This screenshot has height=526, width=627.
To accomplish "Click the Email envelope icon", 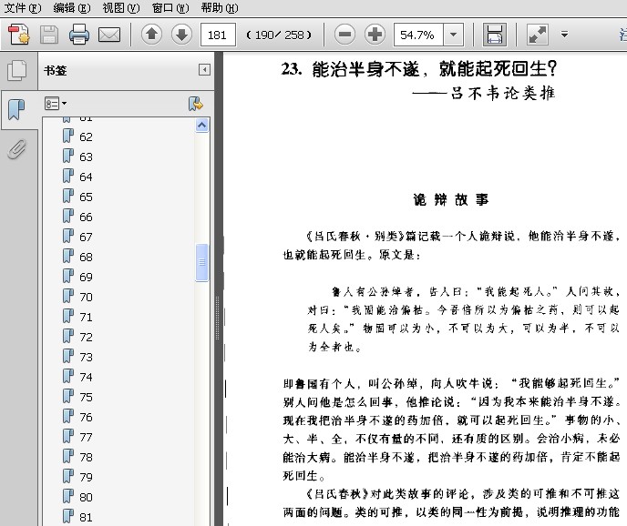I will pyautogui.click(x=109, y=35).
